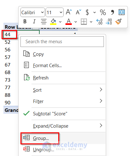The width and height of the screenshot is (130, 156).
Task: Select Refresh in the context menu
Action: click(62, 78)
